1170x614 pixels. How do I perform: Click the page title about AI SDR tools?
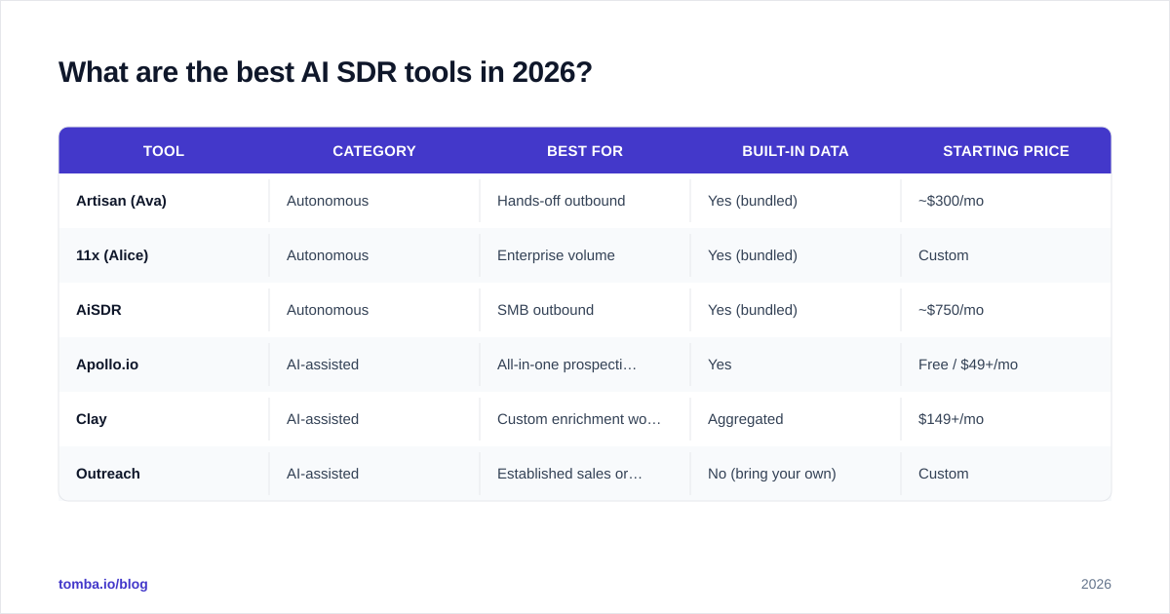[326, 72]
